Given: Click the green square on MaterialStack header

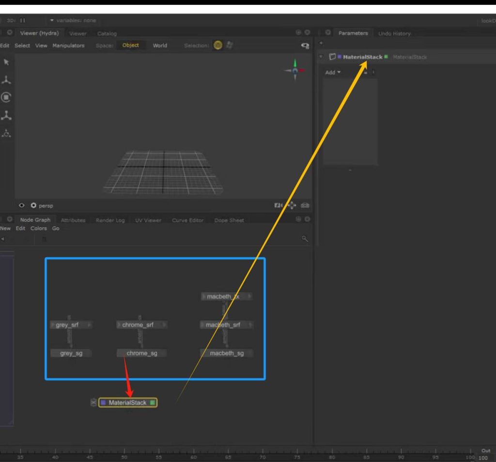Looking at the screenshot, I should tap(386, 57).
